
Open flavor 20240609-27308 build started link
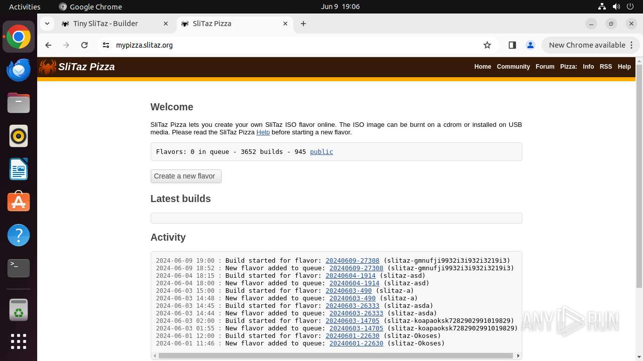pos(353,261)
